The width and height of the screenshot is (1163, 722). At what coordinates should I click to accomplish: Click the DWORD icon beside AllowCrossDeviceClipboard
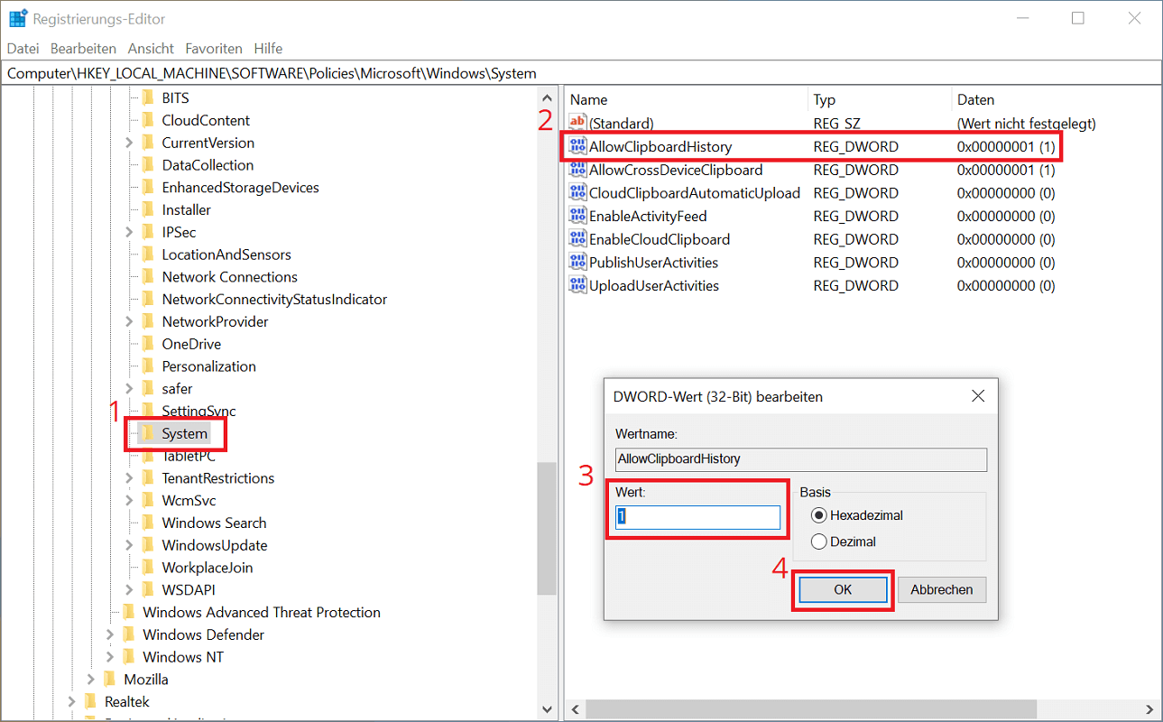tap(577, 170)
